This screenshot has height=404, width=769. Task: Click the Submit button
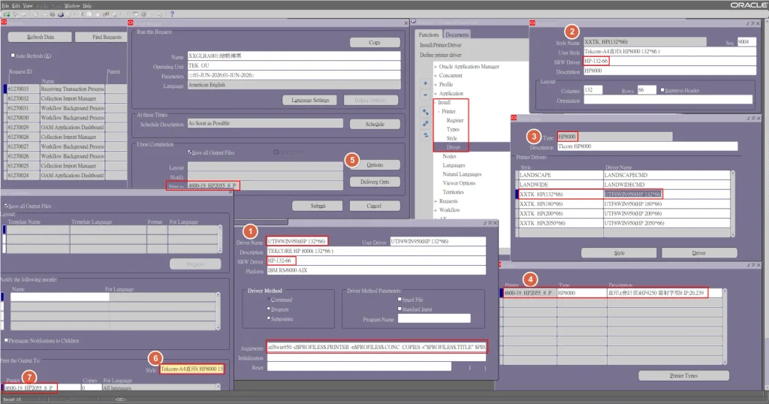(318, 206)
